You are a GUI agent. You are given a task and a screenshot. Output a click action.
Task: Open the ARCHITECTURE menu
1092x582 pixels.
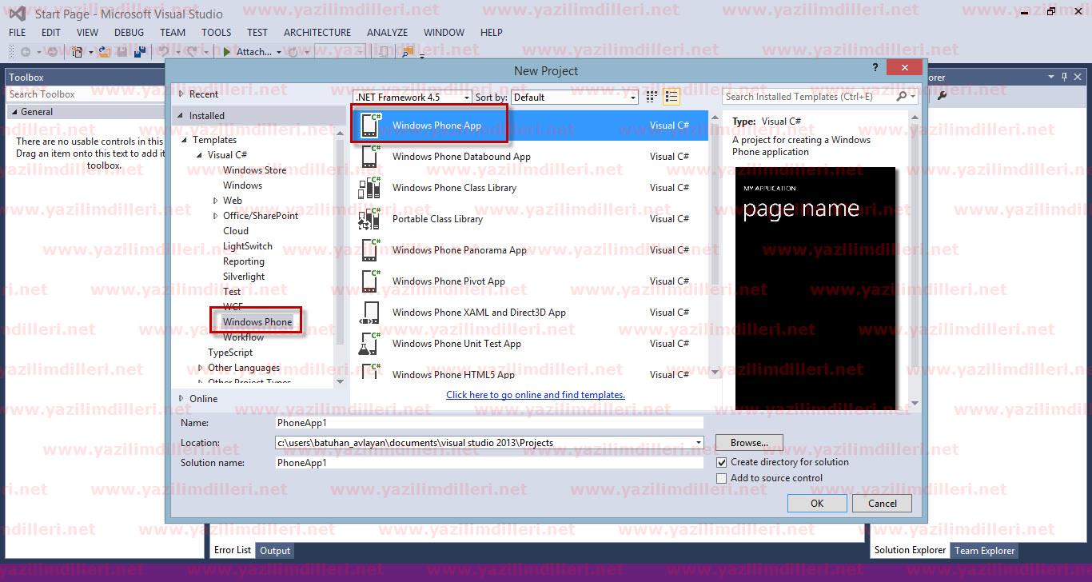[x=317, y=33]
